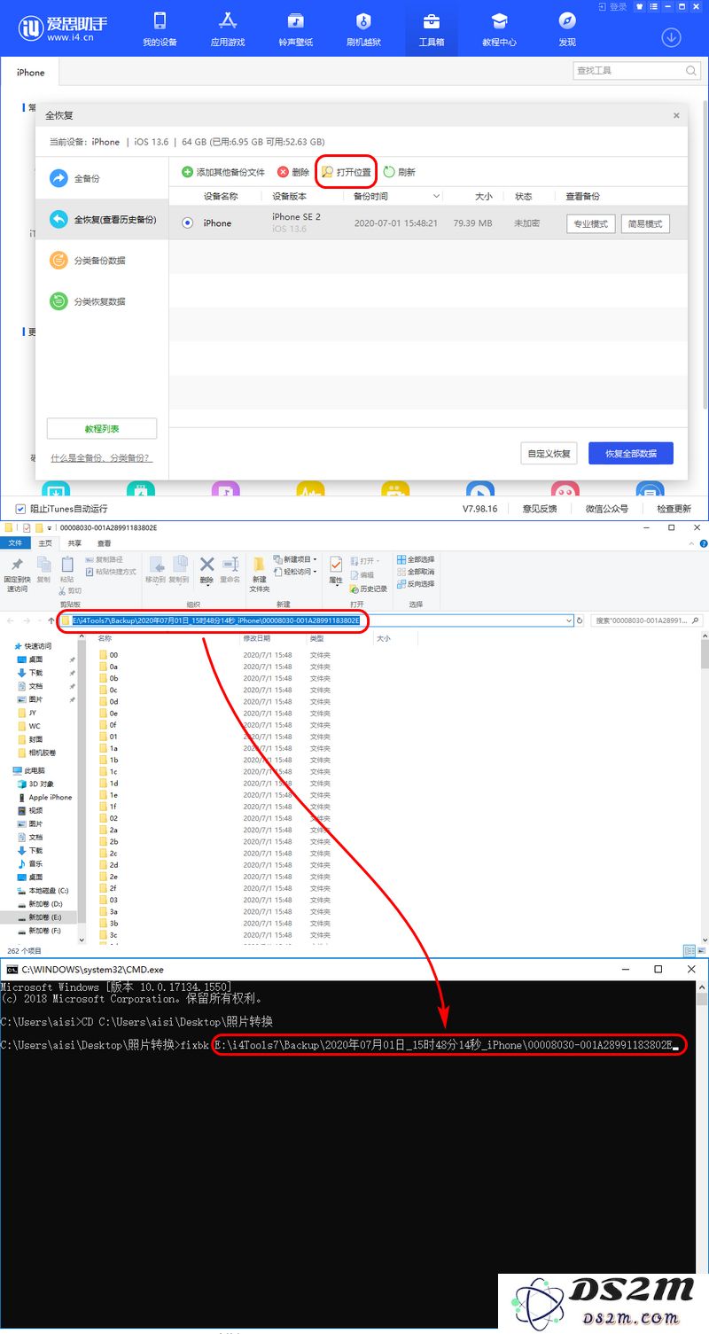Click 专业模式 for the iPhone backup

coord(591,224)
